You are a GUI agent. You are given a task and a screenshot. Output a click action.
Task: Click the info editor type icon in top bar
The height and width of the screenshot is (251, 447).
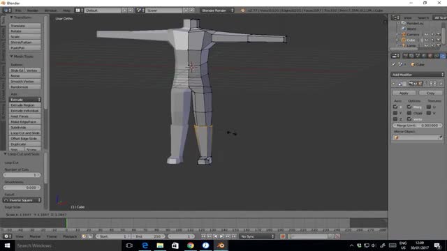coord(7,10)
